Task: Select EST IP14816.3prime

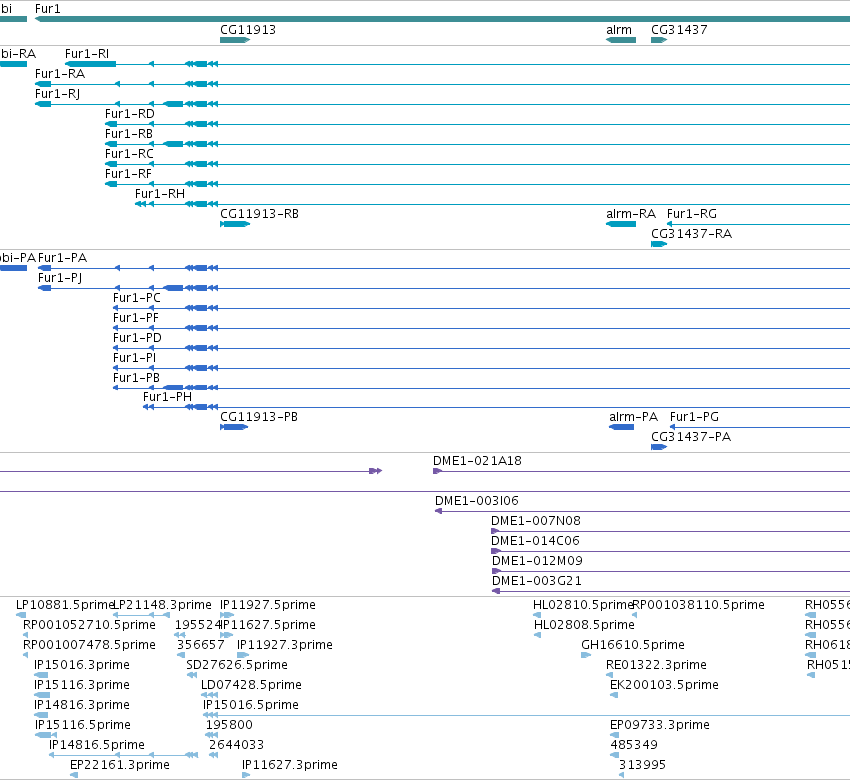Action: pos(41,715)
